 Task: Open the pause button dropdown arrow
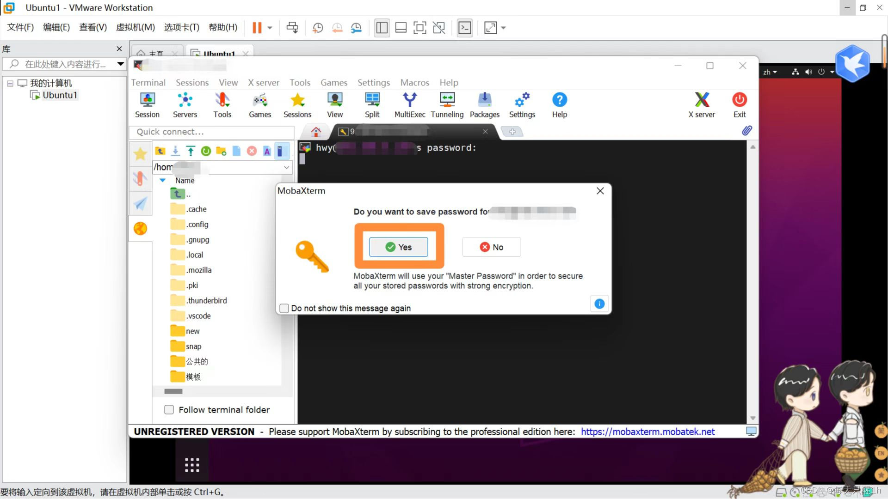pos(268,28)
